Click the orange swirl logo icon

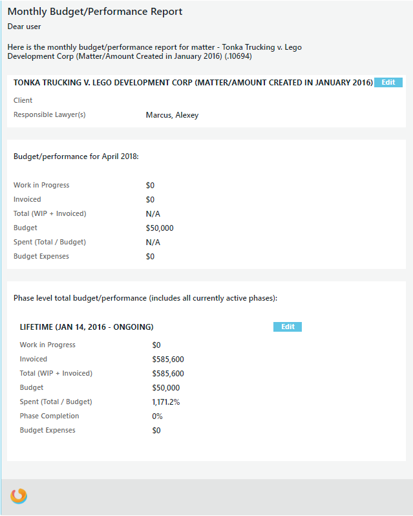pos(19,496)
